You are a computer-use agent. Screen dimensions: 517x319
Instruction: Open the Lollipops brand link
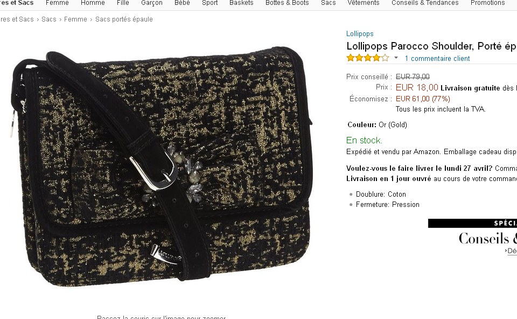click(x=360, y=33)
